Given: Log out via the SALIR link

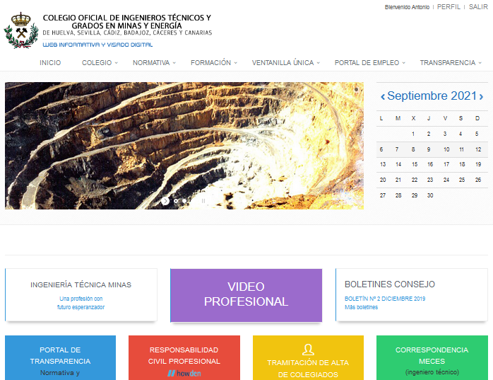Looking at the screenshot, I should [x=478, y=6].
